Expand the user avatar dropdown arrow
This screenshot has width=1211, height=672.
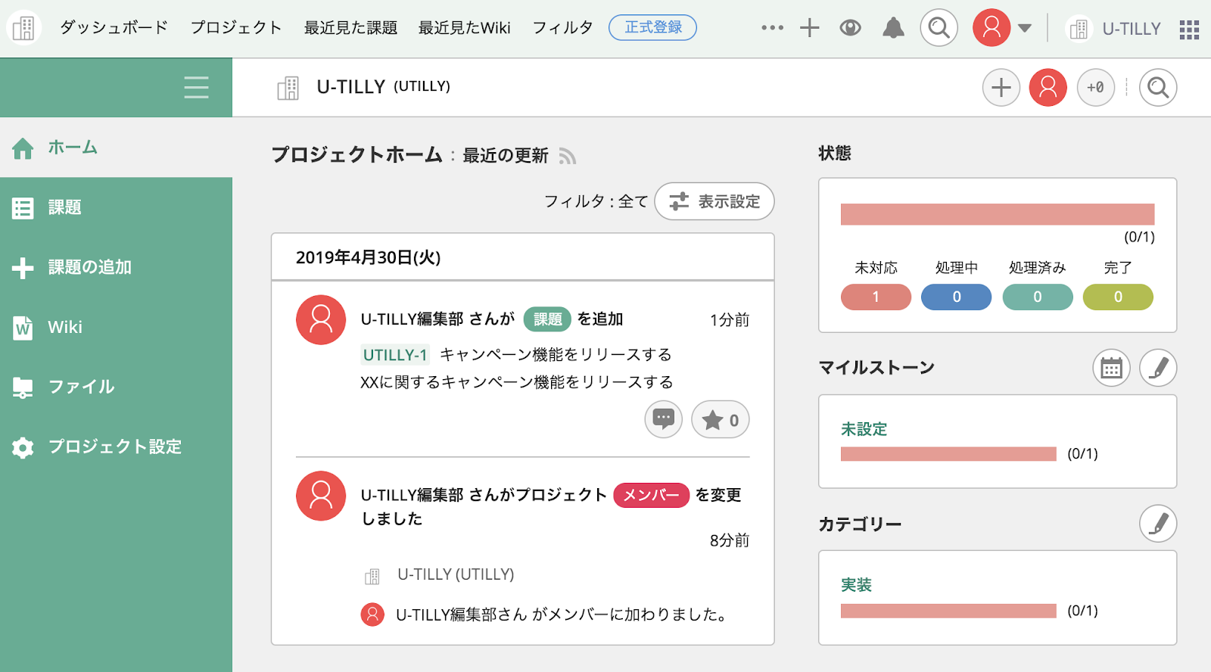pos(1025,29)
